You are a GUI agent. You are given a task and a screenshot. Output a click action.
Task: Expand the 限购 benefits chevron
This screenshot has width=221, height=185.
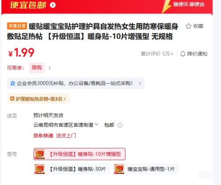pos(50,68)
